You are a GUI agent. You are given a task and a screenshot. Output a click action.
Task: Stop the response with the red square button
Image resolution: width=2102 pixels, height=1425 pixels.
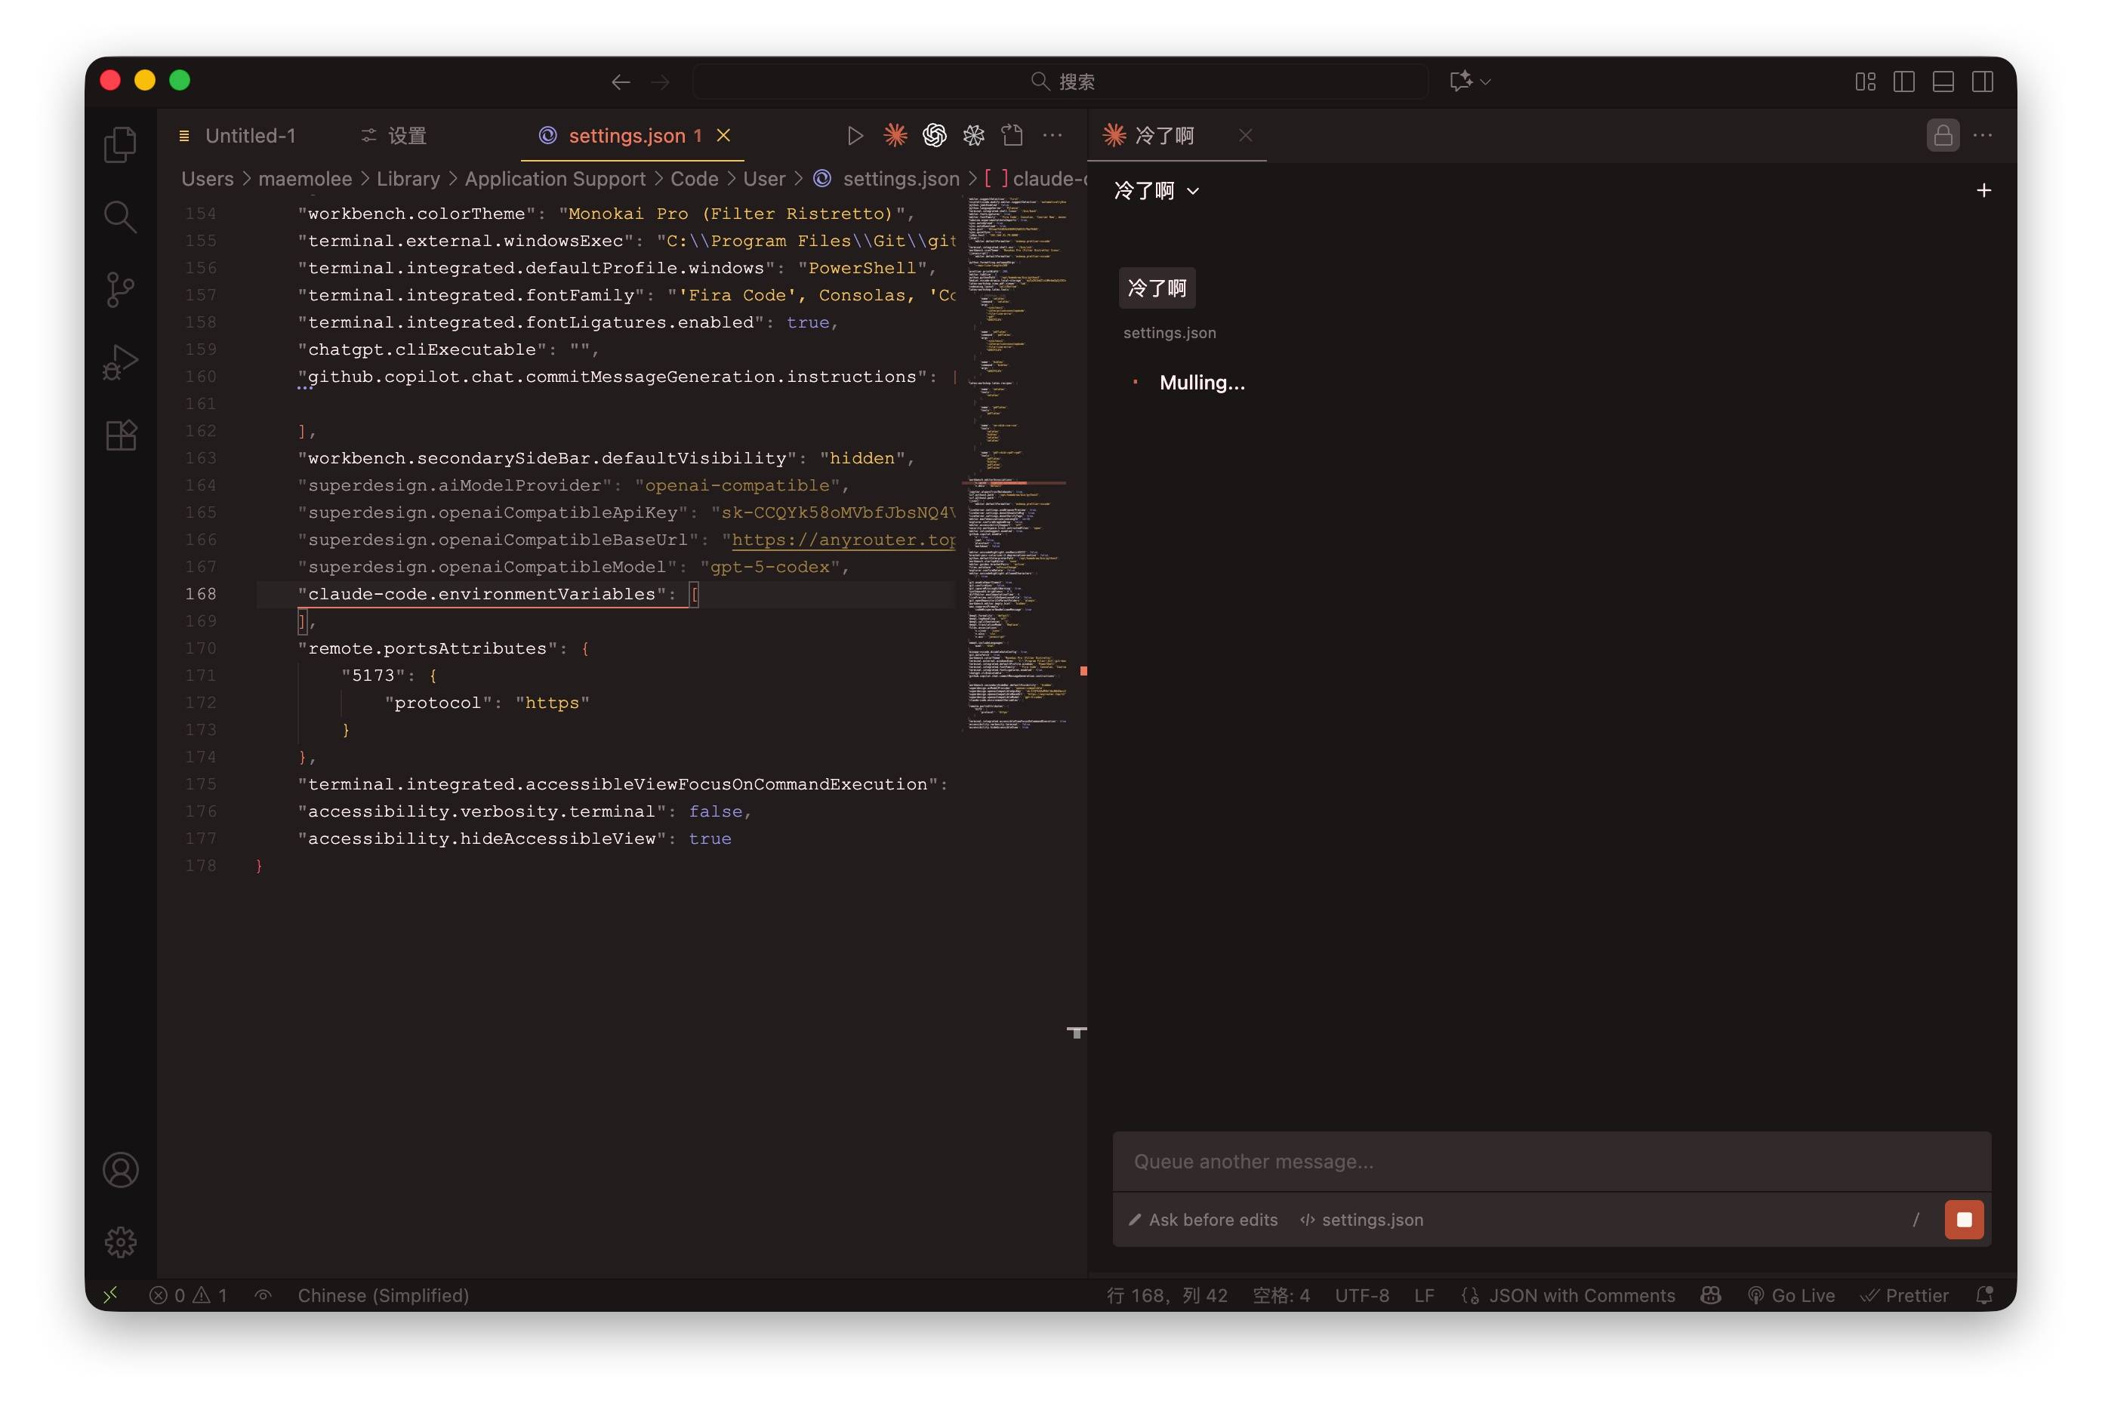pyautogui.click(x=1964, y=1220)
